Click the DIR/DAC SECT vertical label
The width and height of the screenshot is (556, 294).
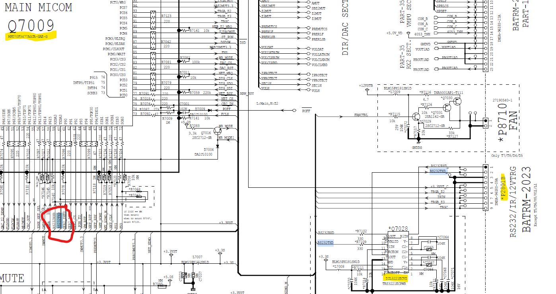344,27
